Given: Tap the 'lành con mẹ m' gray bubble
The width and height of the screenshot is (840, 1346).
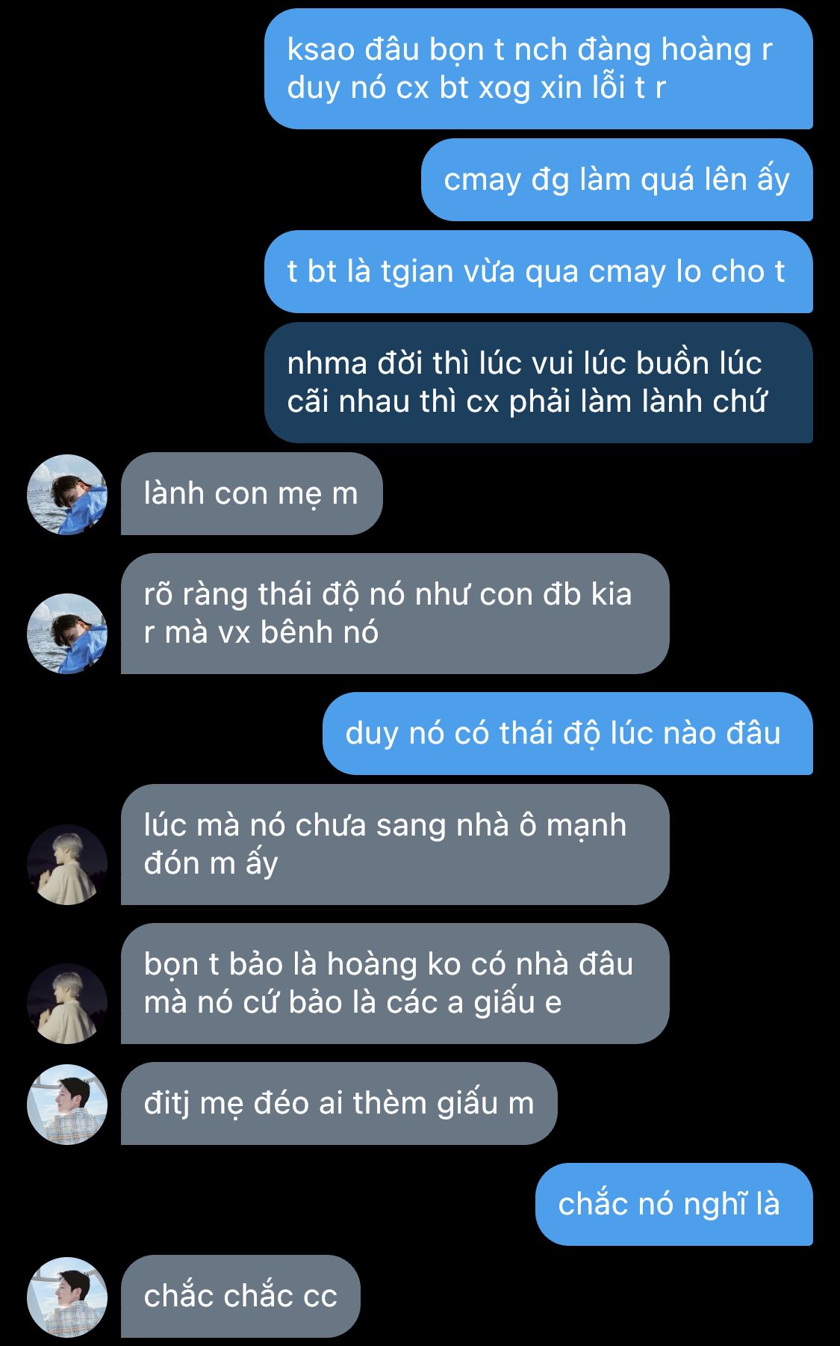Looking at the screenshot, I should pyautogui.click(x=252, y=494).
